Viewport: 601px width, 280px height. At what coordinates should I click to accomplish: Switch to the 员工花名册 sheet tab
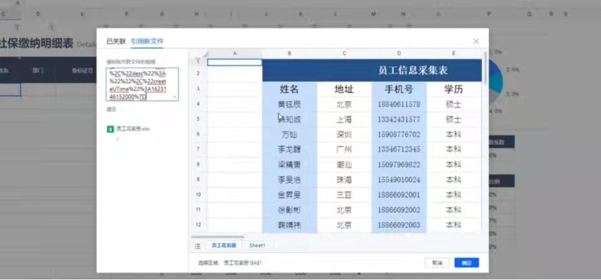[x=224, y=245]
